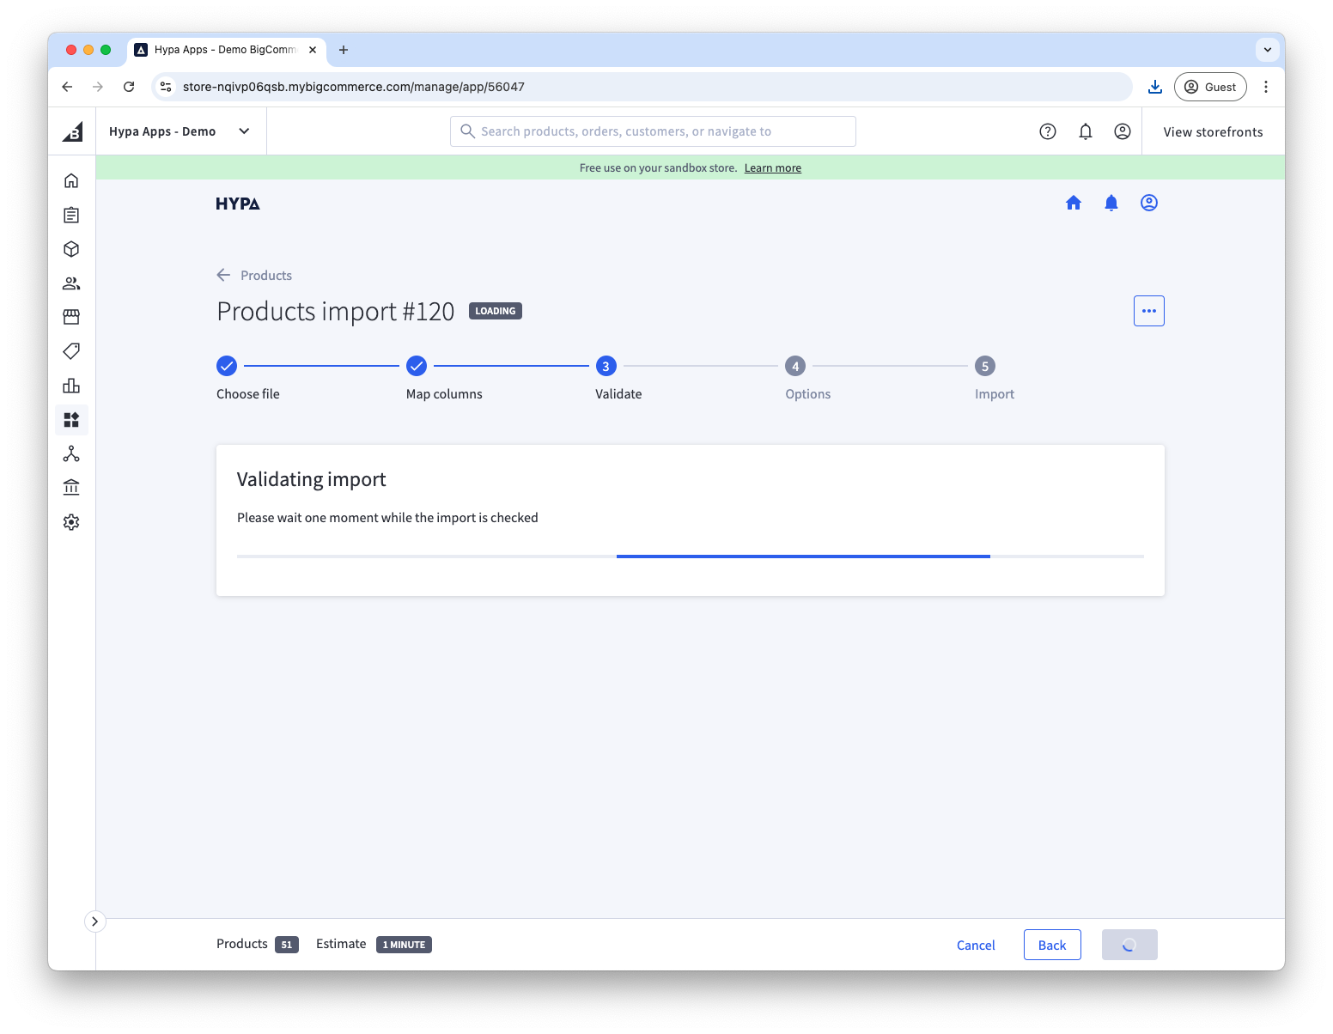The width and height of the screenshot is (1333, 1034).
Task: Click the BigCommerce help question mark icon
Action: click(1047, 131)
